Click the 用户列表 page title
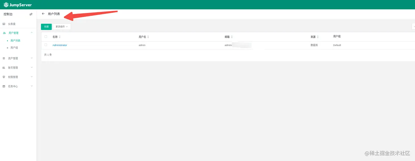415x161 pixels. 54,14
